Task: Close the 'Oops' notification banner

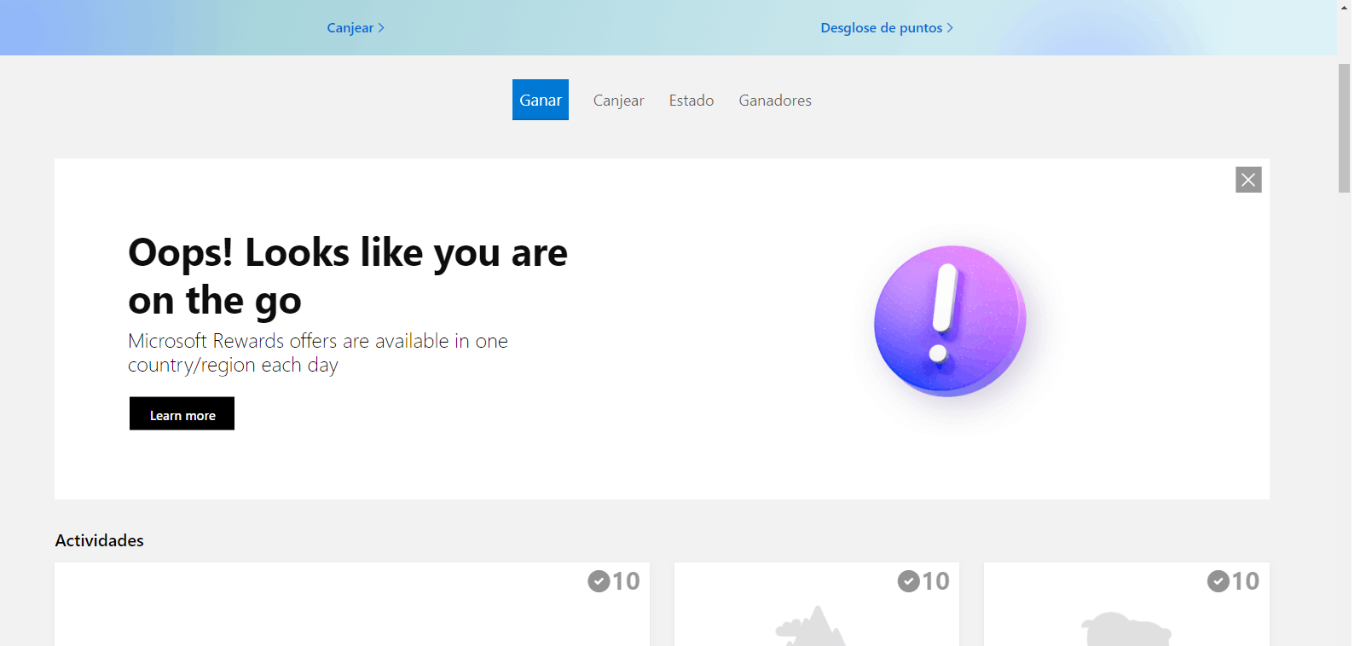Action: 1248,180
